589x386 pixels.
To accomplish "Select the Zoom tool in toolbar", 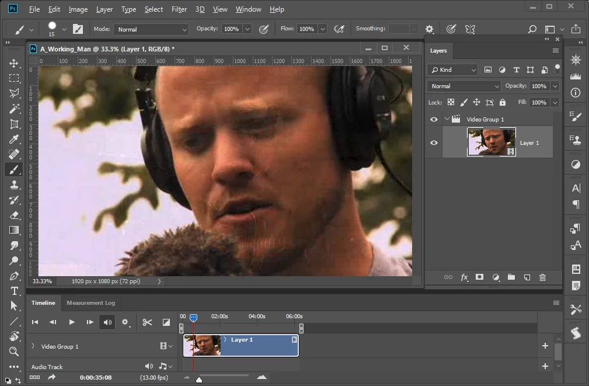I will coord(14,352).
